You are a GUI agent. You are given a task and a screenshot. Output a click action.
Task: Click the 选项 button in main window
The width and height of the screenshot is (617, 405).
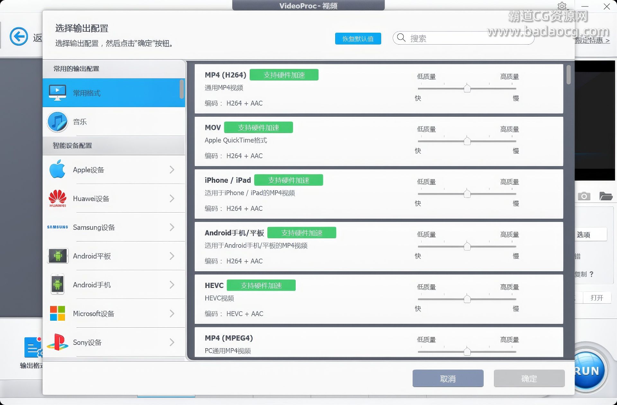[590, 235]
